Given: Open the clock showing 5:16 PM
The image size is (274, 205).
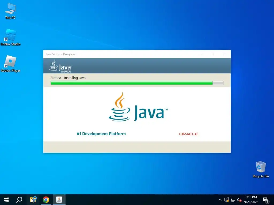Looking at the screenshot, I should [x=251, y=200].
